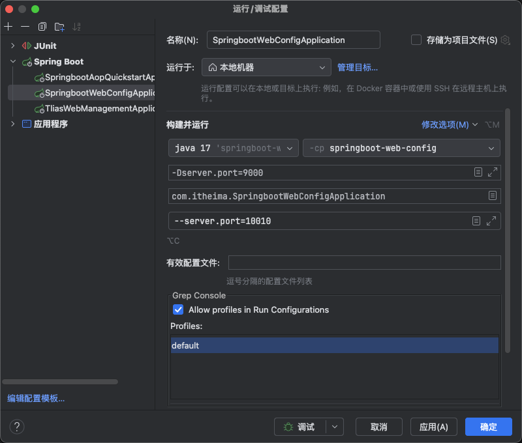Collapse the Spring Boot tree section

13,61
